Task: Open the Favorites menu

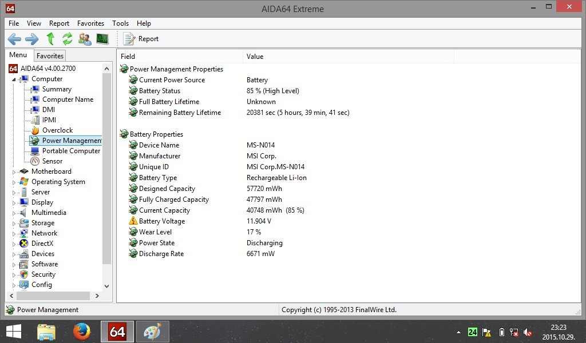Action: [x=91, y=23]
